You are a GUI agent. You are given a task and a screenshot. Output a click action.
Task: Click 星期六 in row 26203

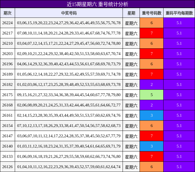pyautogui.click(x=131, y=54)
